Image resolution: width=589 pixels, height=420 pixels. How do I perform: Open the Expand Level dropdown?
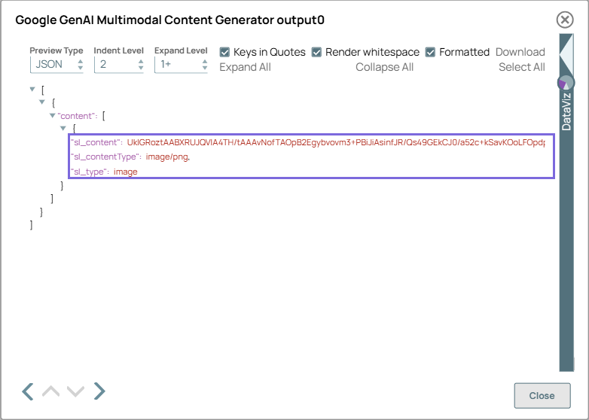coord(181,65)
